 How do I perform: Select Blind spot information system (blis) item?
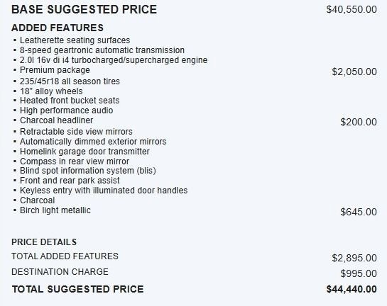[88, 171]
